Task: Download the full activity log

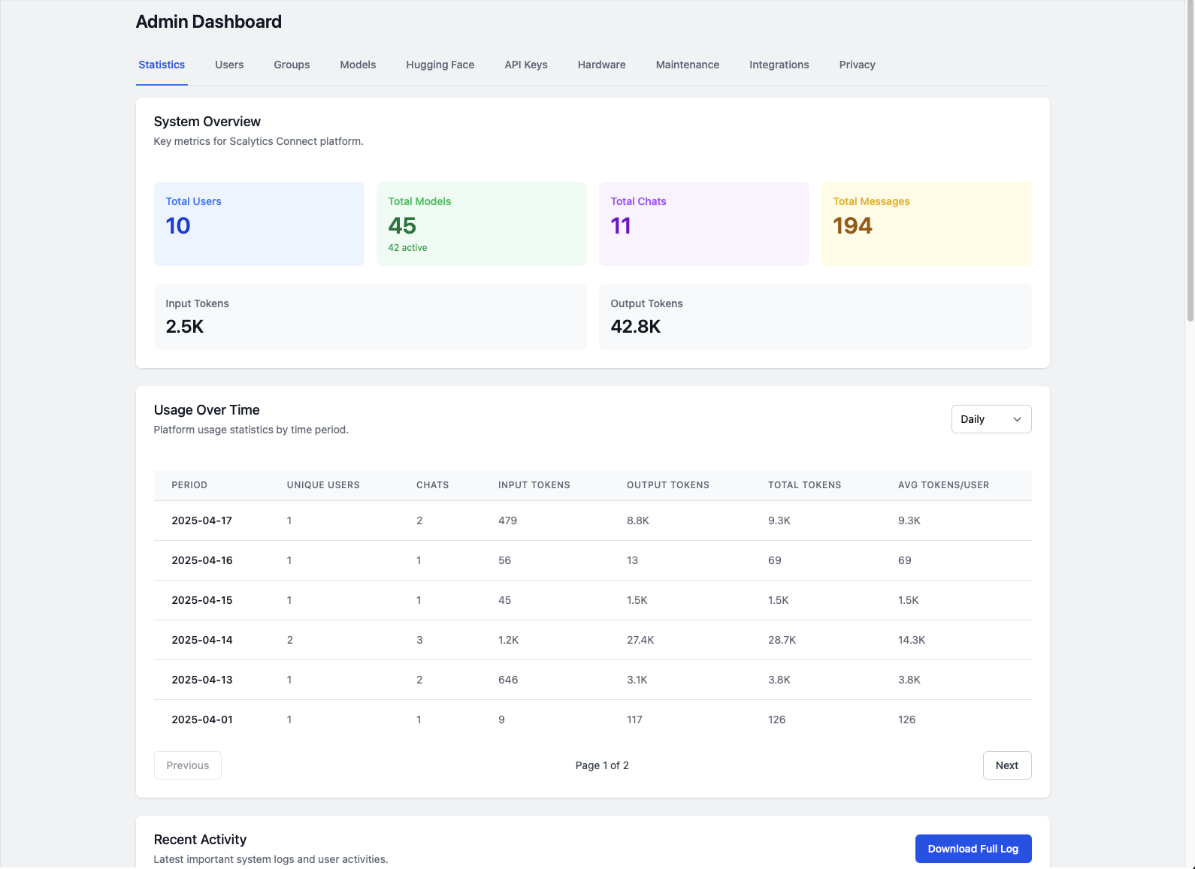Action: coord(973,849)
